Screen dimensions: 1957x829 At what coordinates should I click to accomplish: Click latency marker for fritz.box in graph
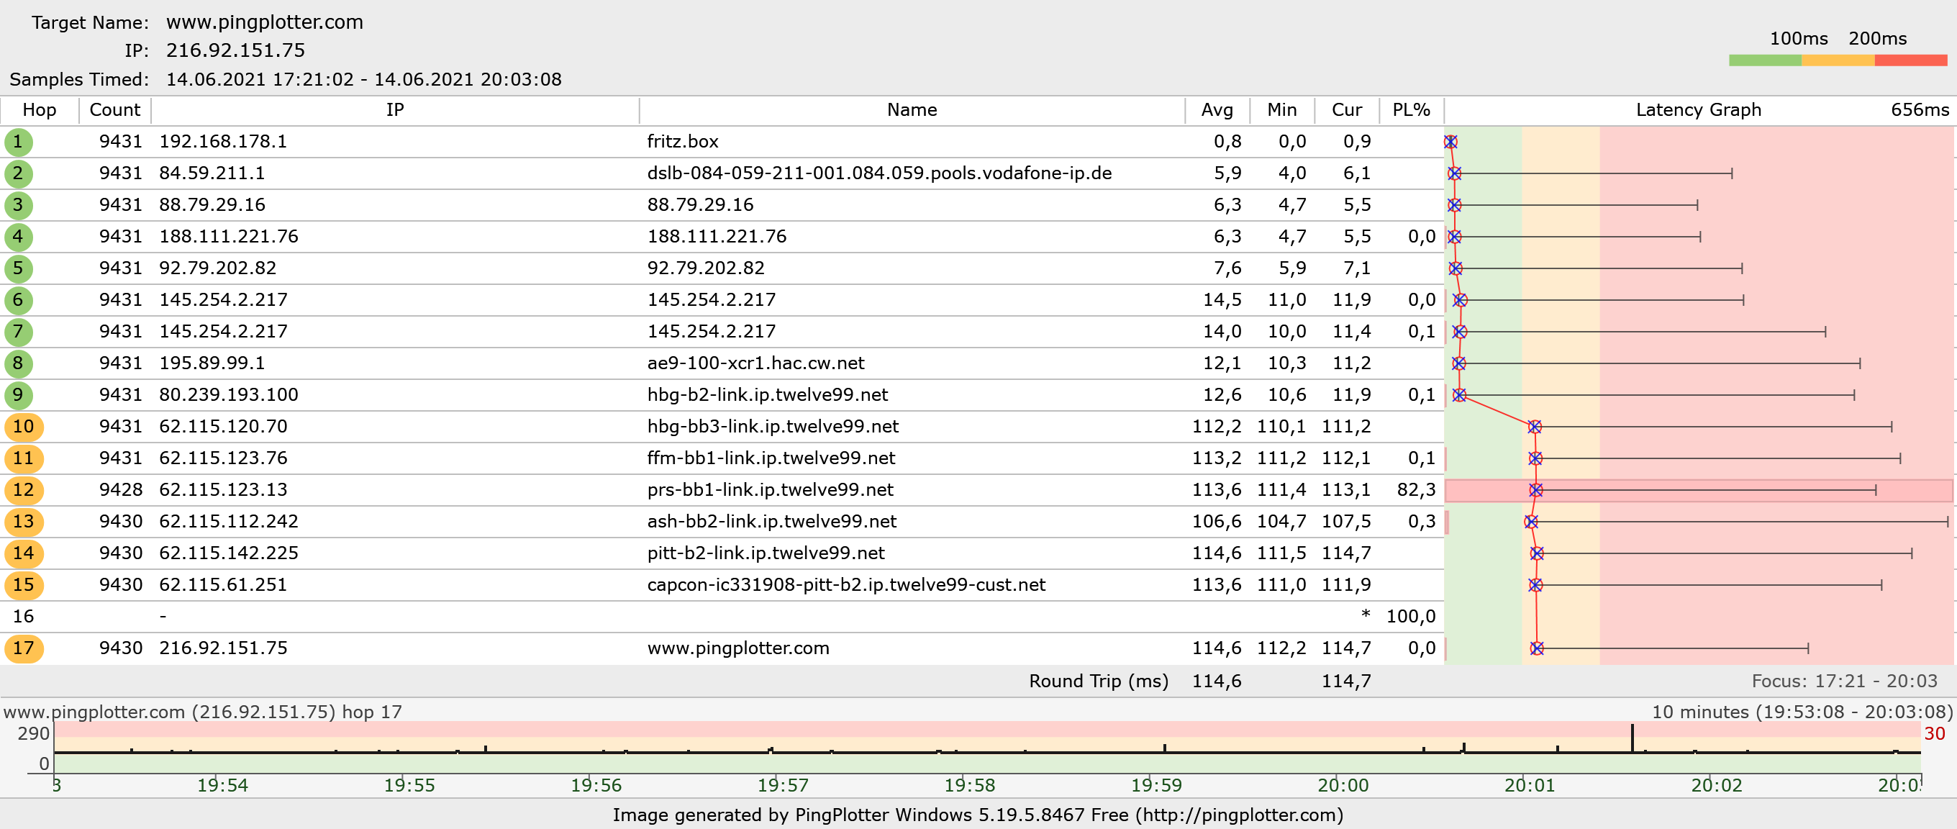tap(1450, 142)
